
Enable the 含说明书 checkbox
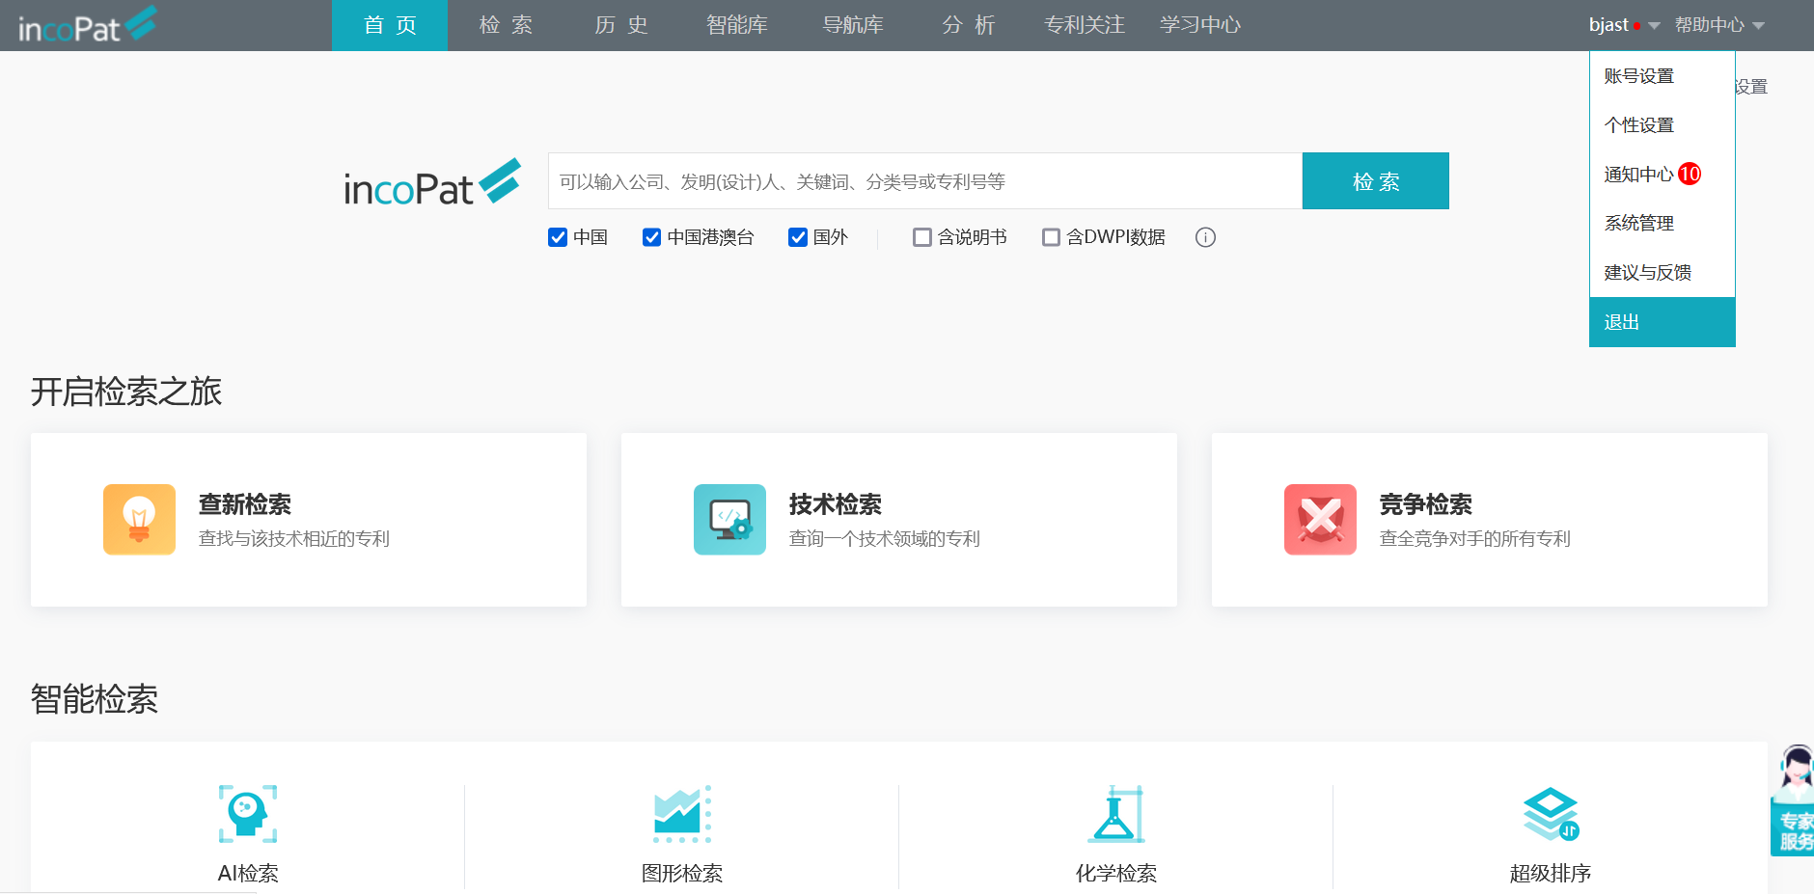coord(922,237)
